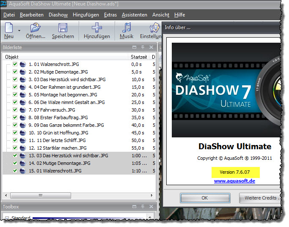Click the Neu new document icon
The image size is (289, 227).
pyautogui.click(x=9, y=28)
